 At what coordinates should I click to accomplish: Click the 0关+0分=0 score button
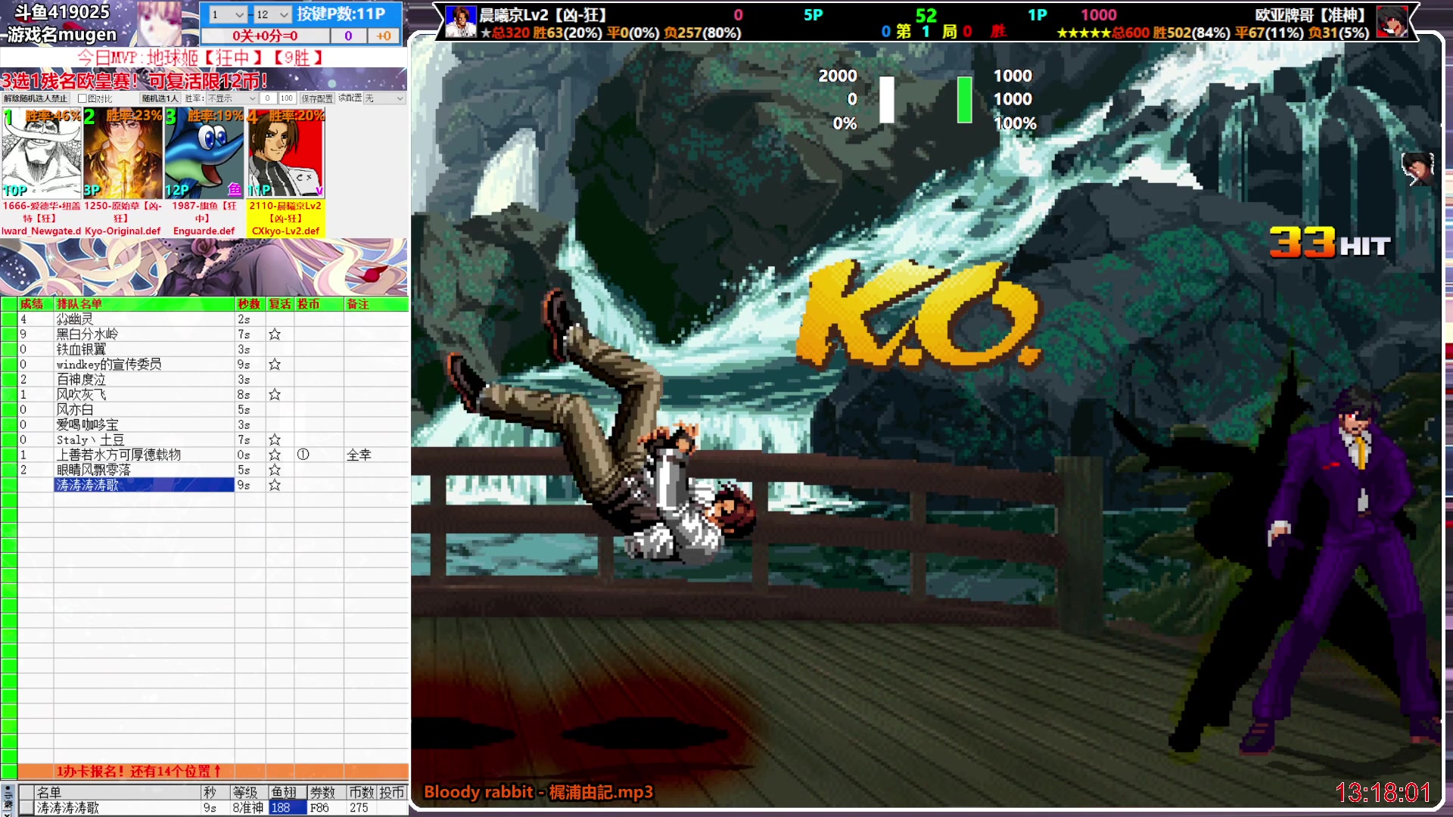[x=265, y=36]
